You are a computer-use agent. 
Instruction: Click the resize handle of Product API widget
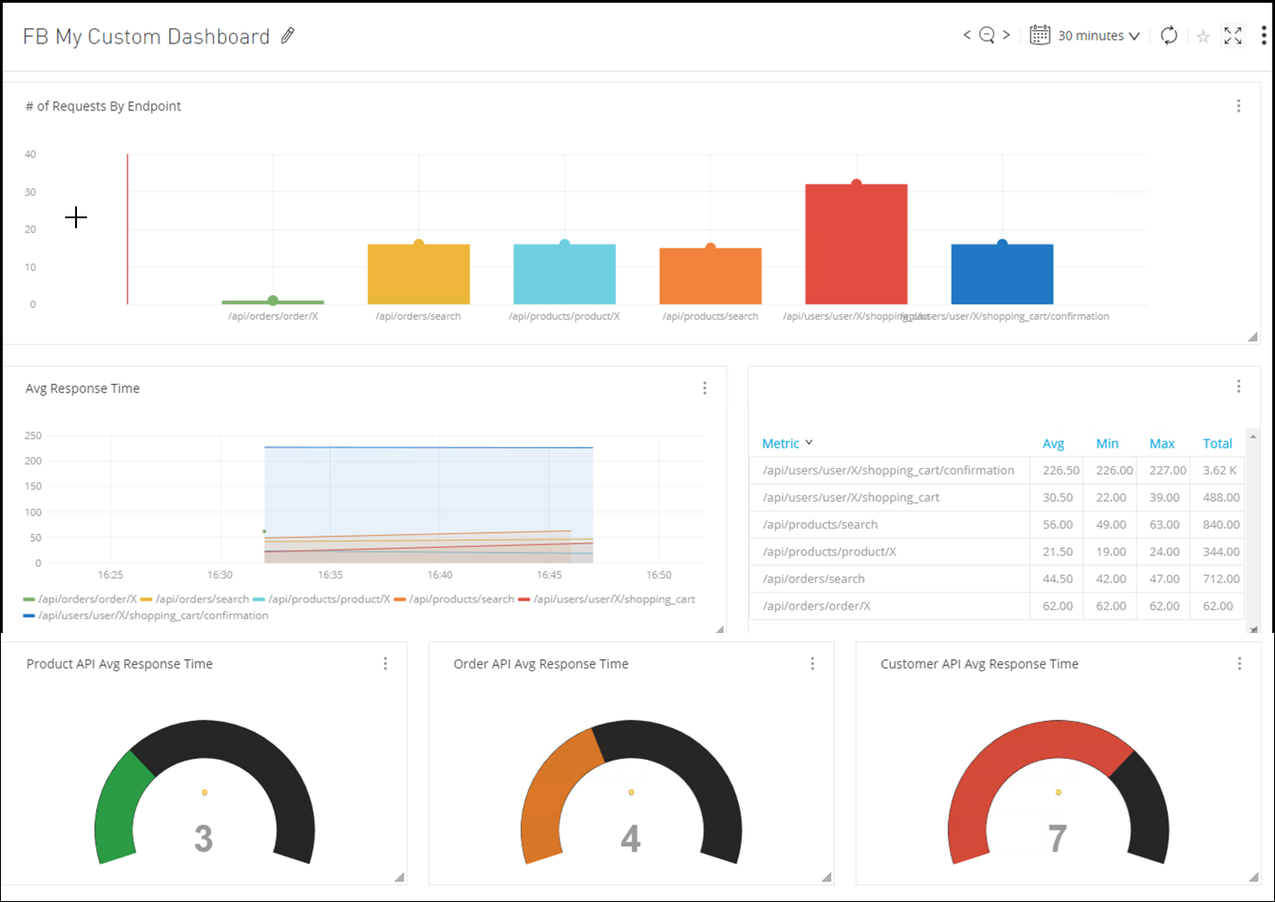[x=399, y=877]
